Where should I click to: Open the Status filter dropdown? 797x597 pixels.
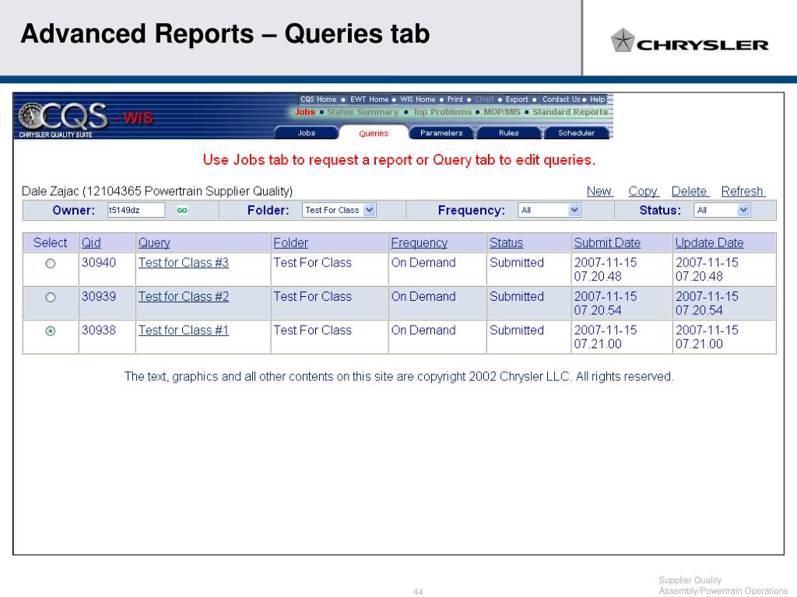[722, 210]
